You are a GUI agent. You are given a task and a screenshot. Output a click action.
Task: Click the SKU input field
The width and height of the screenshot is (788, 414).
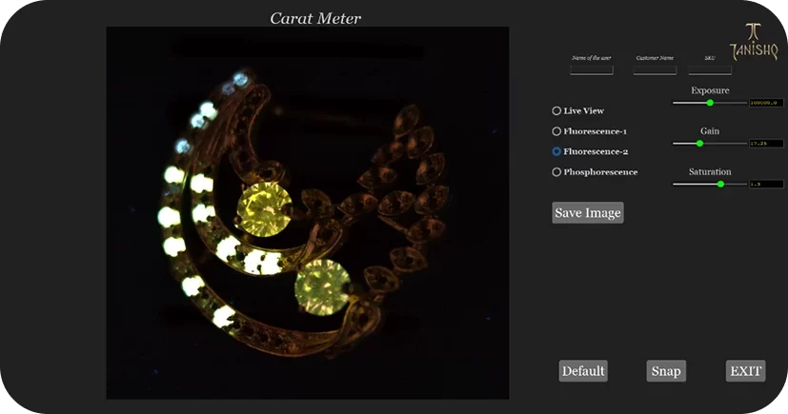pos(710,69)
